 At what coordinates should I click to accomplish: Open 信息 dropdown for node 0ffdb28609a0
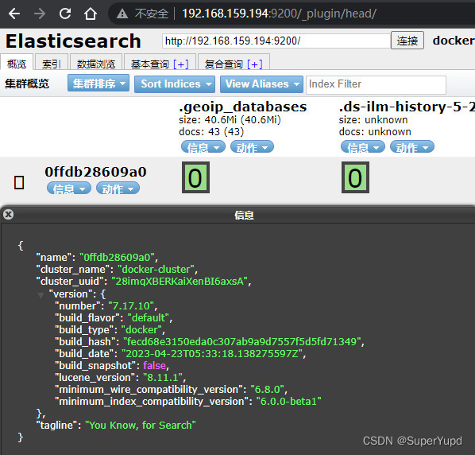[69, 189]
